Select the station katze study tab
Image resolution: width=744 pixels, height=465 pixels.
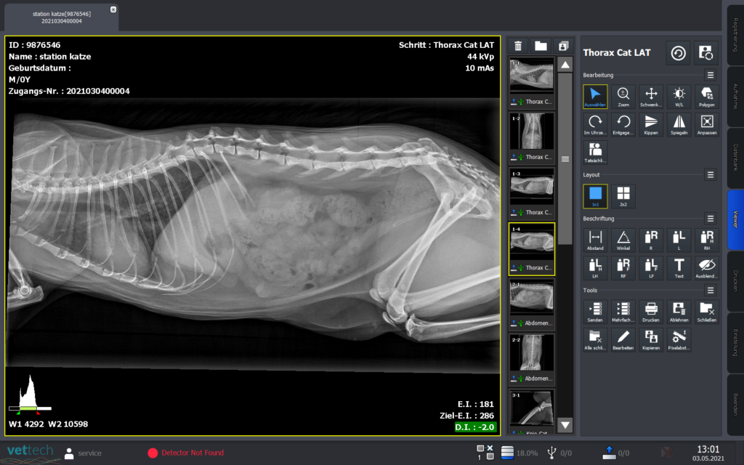tap(62, 17)
